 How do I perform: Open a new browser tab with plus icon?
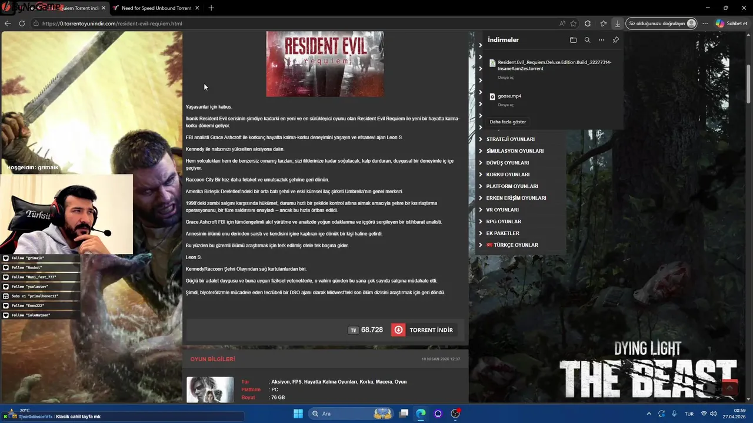[x=211, y=8]
